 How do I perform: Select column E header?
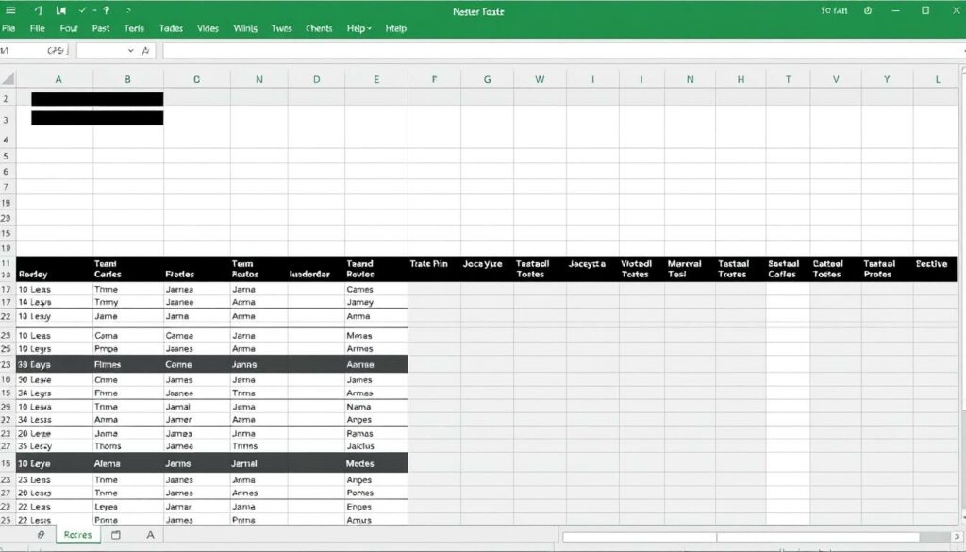coord(375,79)
